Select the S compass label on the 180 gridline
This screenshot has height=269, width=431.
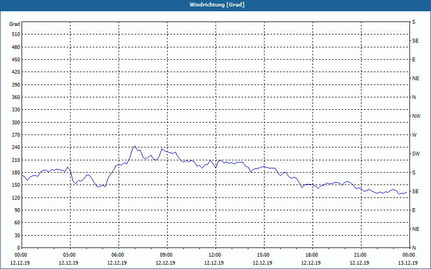point(414,173)
